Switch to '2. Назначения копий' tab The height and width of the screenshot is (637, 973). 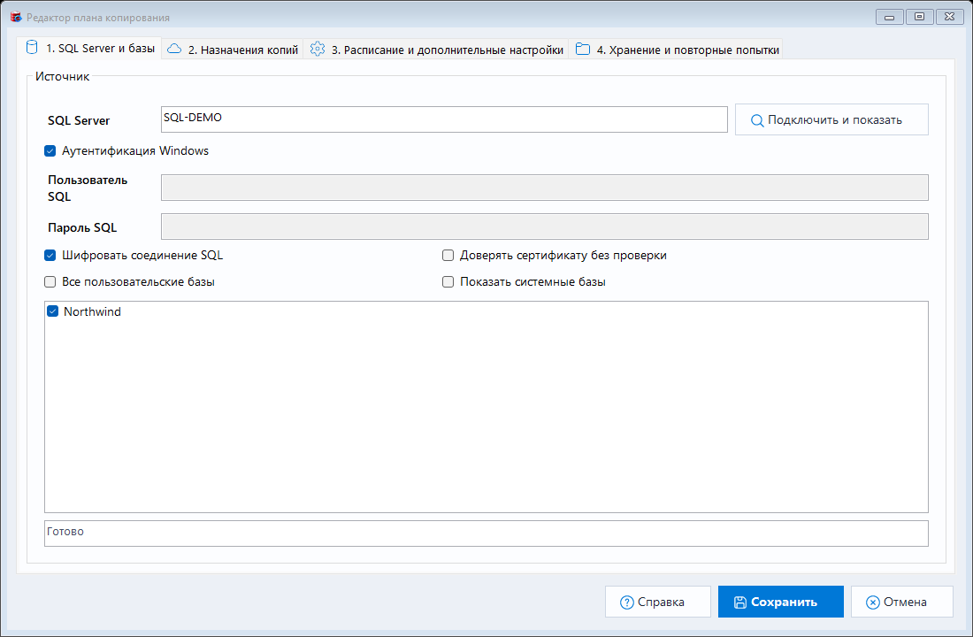click(233, 50)
